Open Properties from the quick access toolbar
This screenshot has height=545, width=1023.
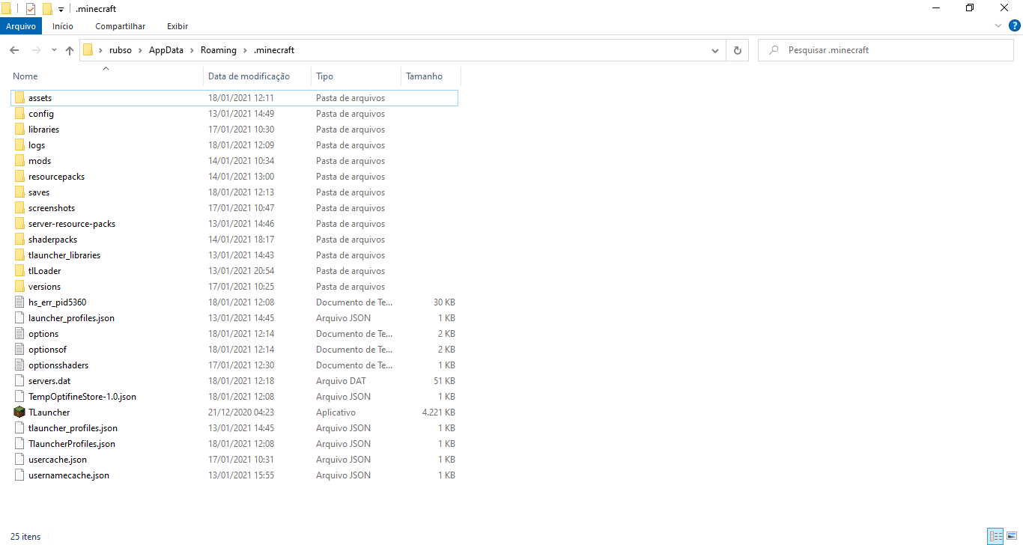(31, 9)
